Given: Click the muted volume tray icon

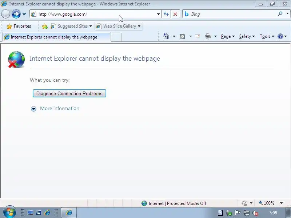Looking at the screenshot, I should 255,213.
